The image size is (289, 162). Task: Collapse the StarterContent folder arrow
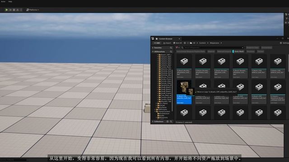pos(155,112)
